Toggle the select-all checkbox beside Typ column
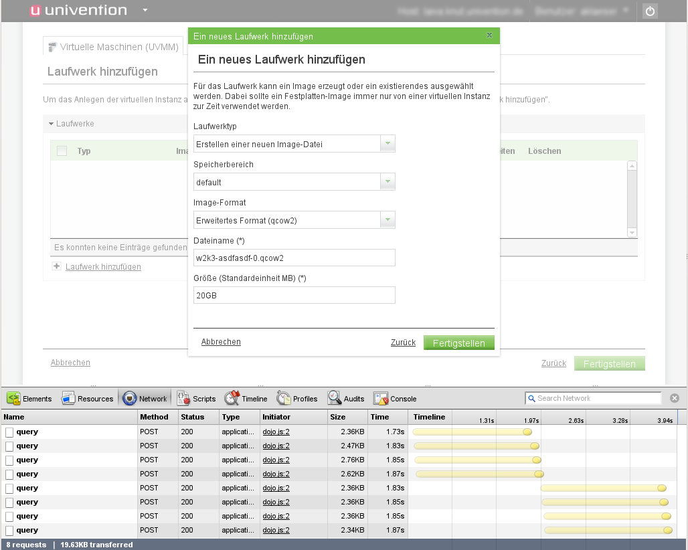This screenshot has height=550, width=688. [62, 151]
